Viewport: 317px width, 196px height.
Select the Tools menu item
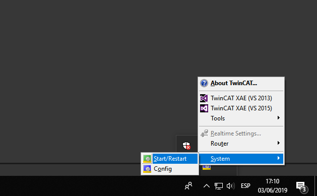point(241,118)
